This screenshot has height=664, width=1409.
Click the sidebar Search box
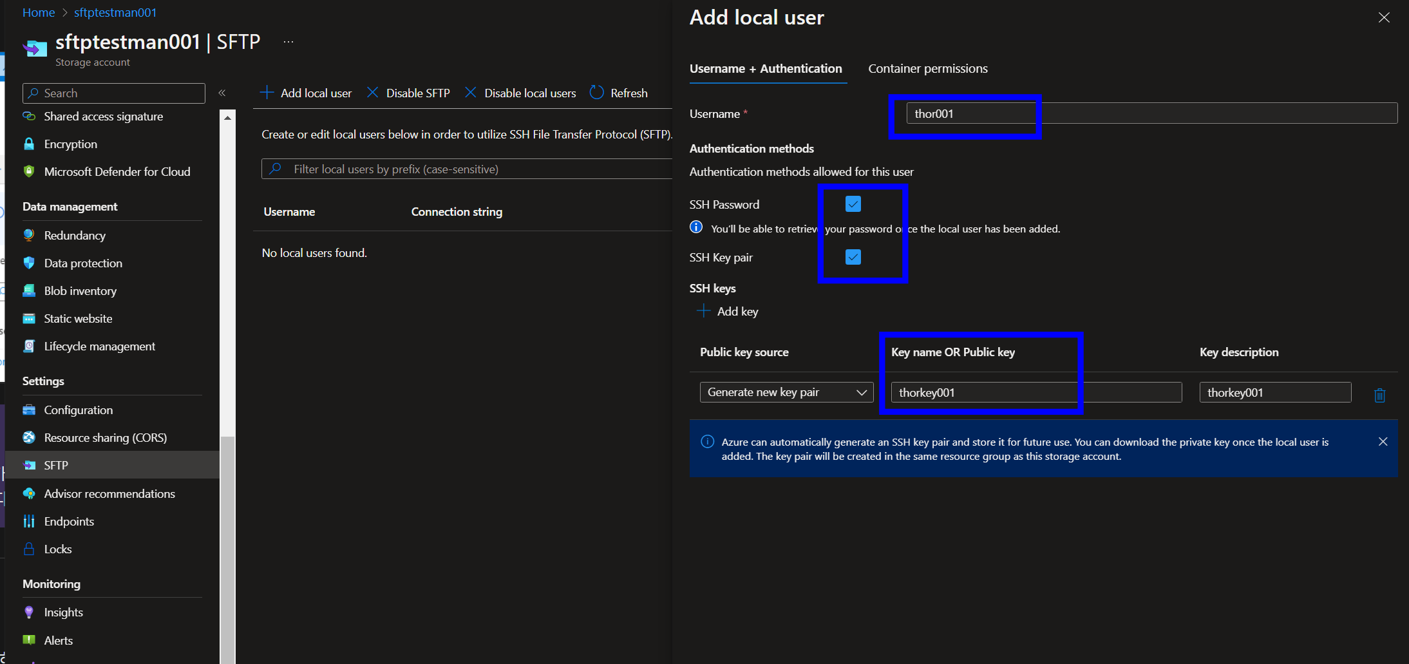tap(114, 93)
